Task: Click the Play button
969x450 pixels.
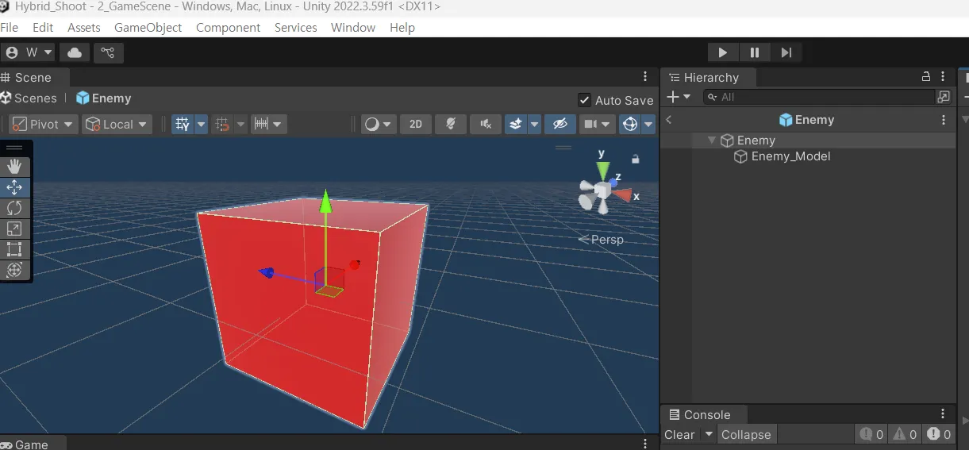Action: (x=722, y=52)
